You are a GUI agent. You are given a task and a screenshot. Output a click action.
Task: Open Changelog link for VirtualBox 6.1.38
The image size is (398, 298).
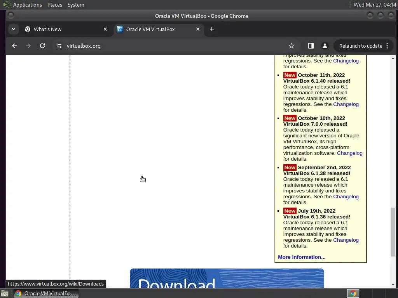click(x=346, y=197)
